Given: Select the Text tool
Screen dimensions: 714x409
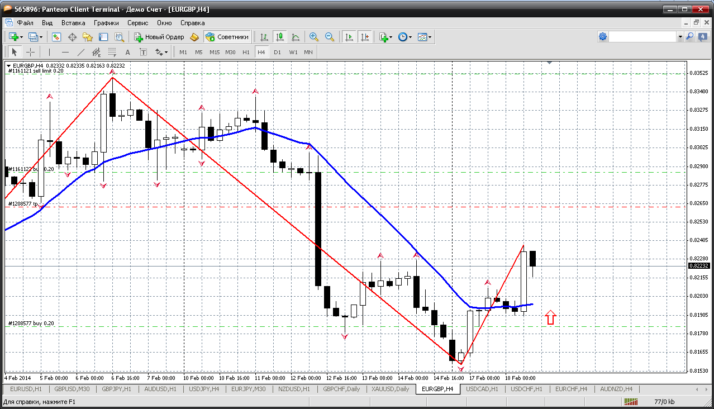Looking at the screenshot, I should [127, 52].
